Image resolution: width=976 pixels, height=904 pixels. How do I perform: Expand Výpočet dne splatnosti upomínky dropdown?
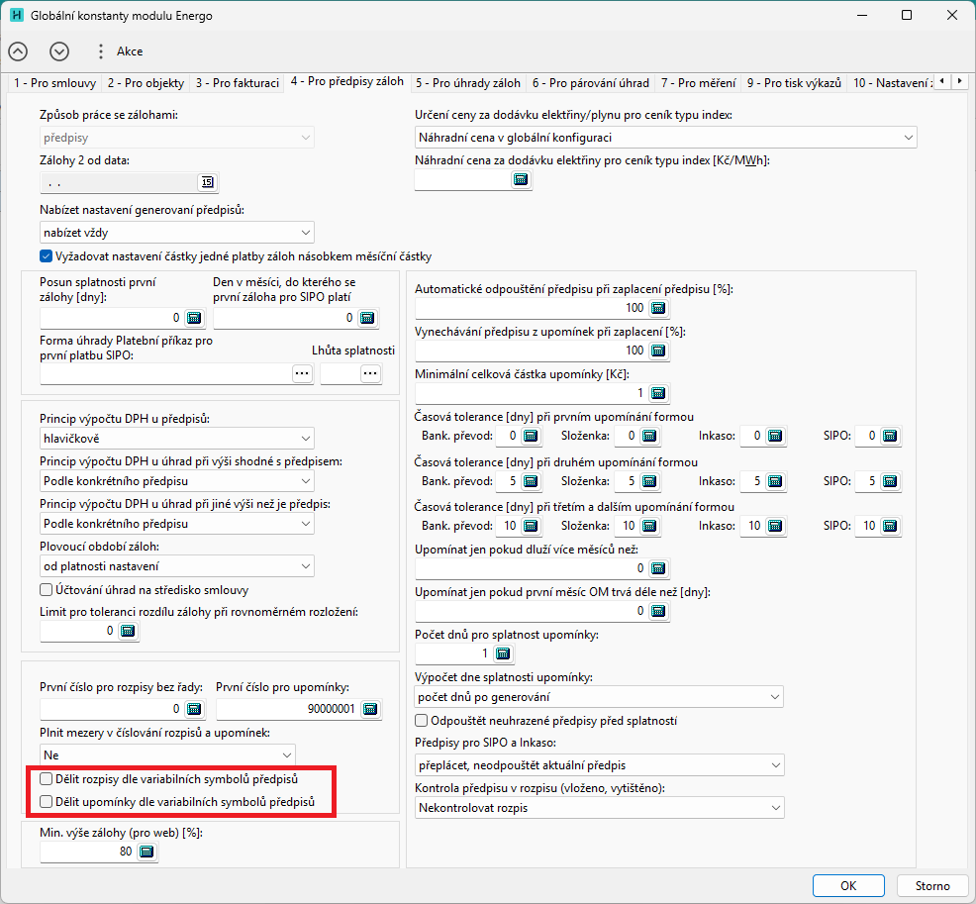coord(599,697)
